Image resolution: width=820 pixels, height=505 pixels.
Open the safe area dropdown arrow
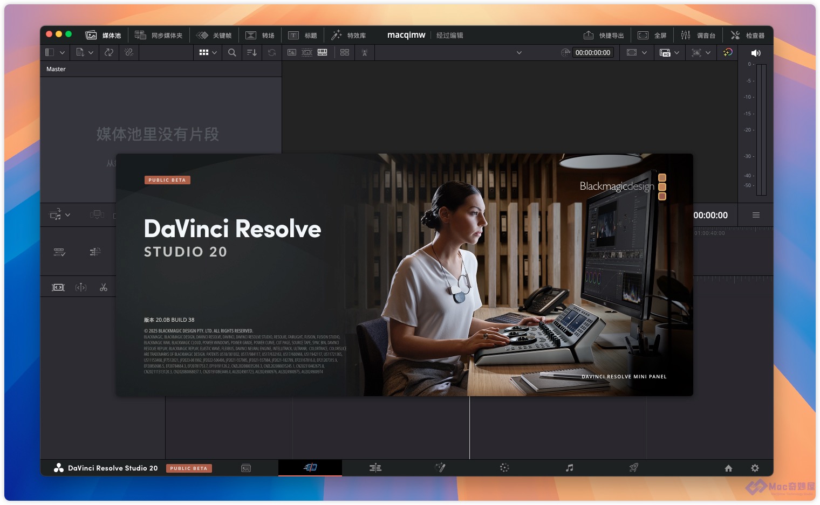click(x=644, y=53)
